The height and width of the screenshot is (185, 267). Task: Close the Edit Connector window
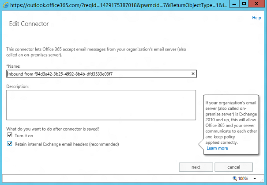coord(256,4)
